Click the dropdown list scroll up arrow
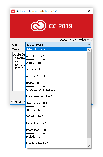 pos(89,50)
